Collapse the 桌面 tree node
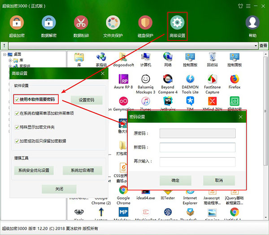Screen dimensions: 269x235 (x=4, y=55)
